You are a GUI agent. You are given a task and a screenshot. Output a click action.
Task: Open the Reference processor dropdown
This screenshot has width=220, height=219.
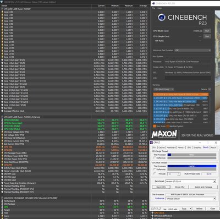[191, 199]
